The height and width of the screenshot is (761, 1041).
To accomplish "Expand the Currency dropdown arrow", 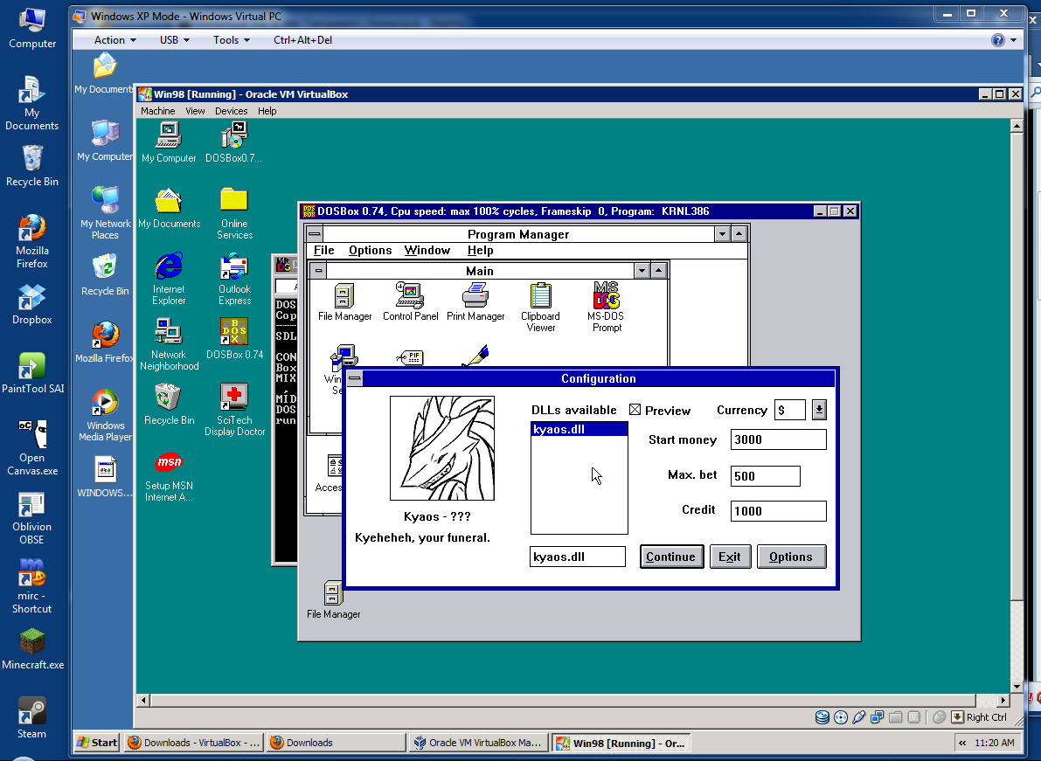I will click(819, 410).
